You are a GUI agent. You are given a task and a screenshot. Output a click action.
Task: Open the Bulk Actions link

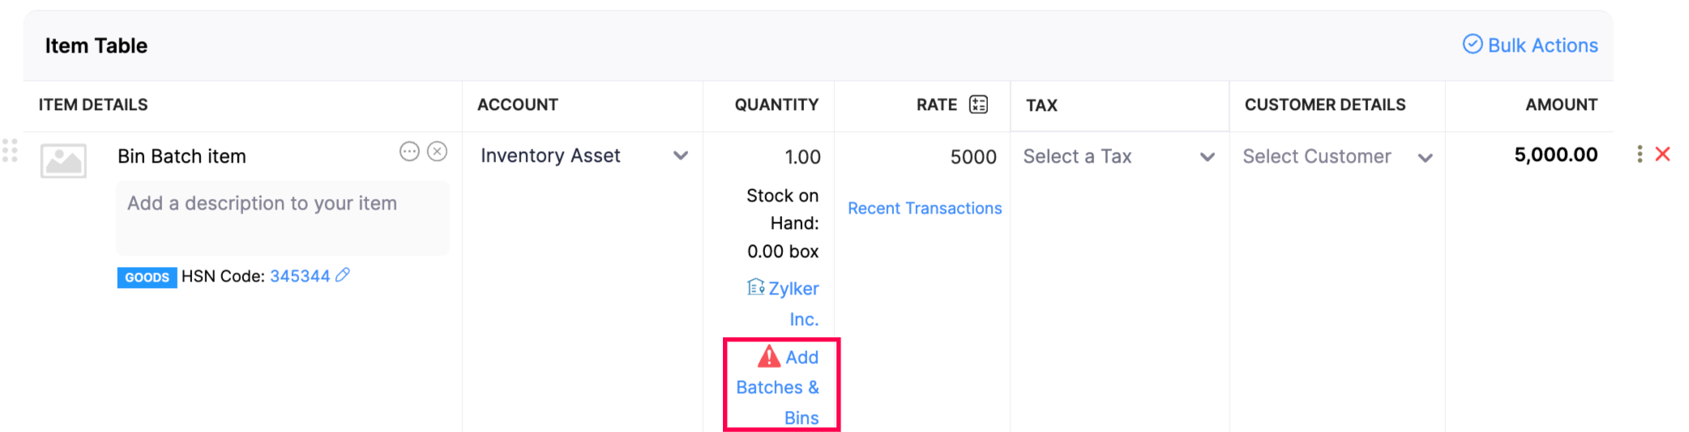coord(1542,45)
